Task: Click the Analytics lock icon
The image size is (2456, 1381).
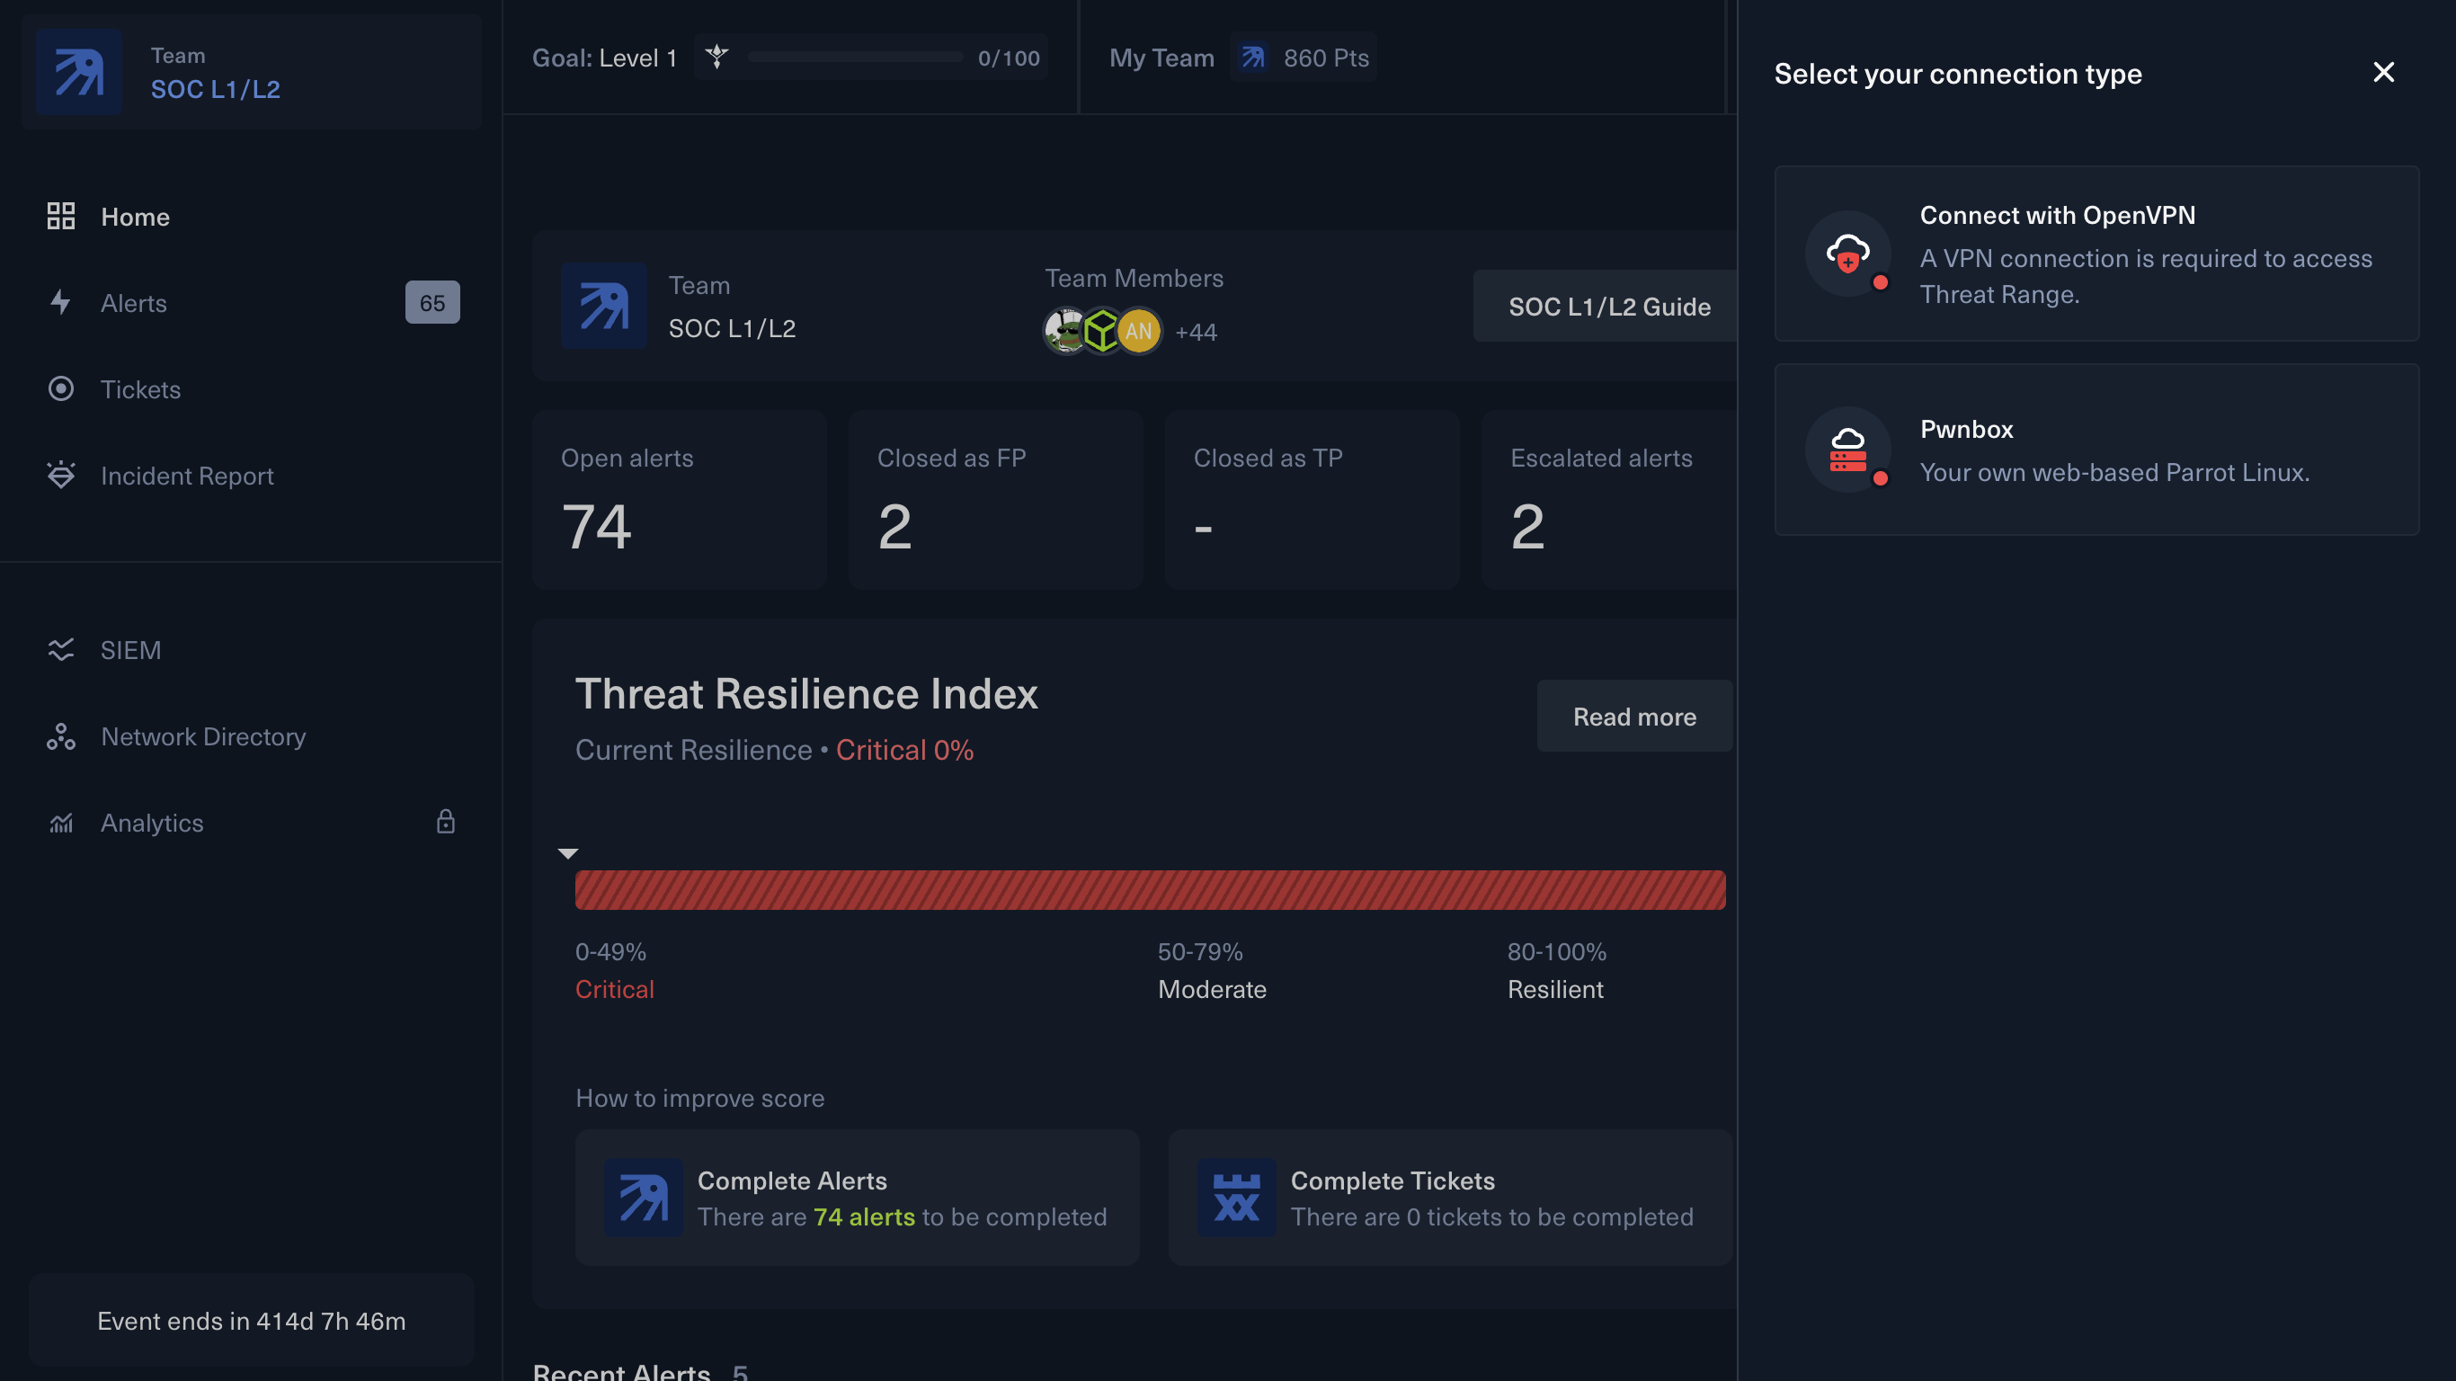Action: click(x=445, y=822)
